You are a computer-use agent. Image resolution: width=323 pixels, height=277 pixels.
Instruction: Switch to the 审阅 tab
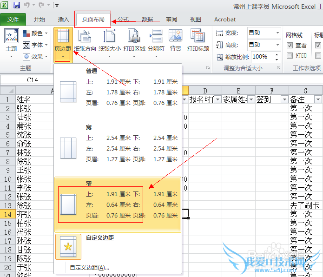click(x=171, y=20)
